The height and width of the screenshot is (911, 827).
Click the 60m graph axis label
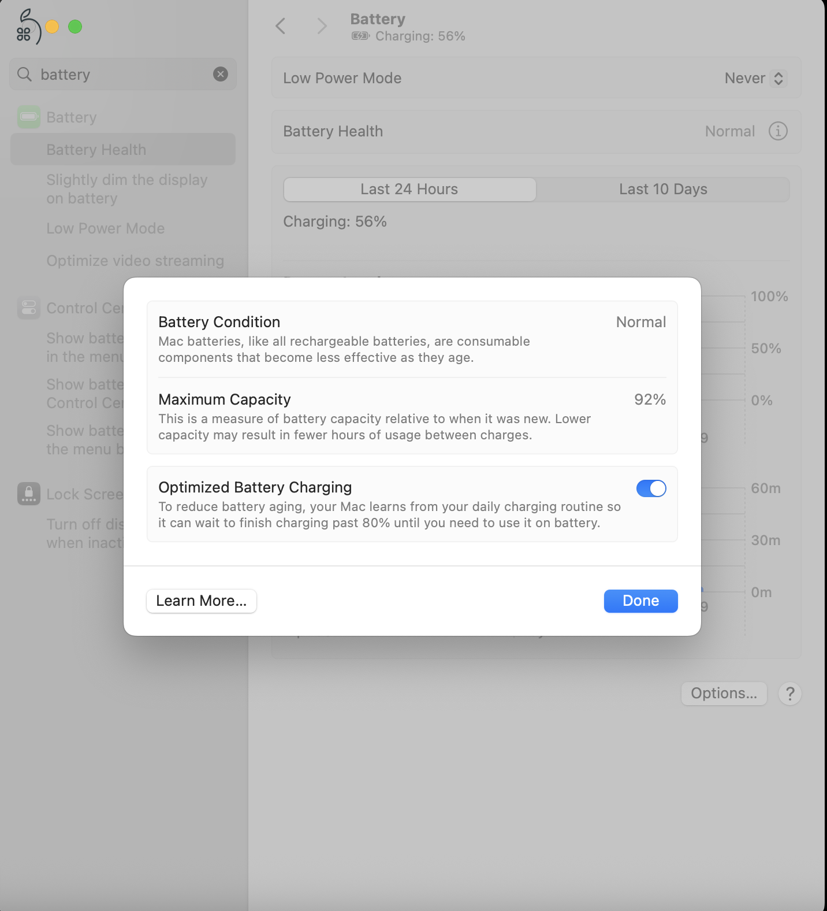pos(766,488)
